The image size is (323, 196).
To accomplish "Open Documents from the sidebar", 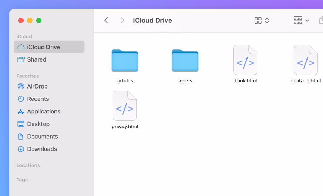I will 42,136.
